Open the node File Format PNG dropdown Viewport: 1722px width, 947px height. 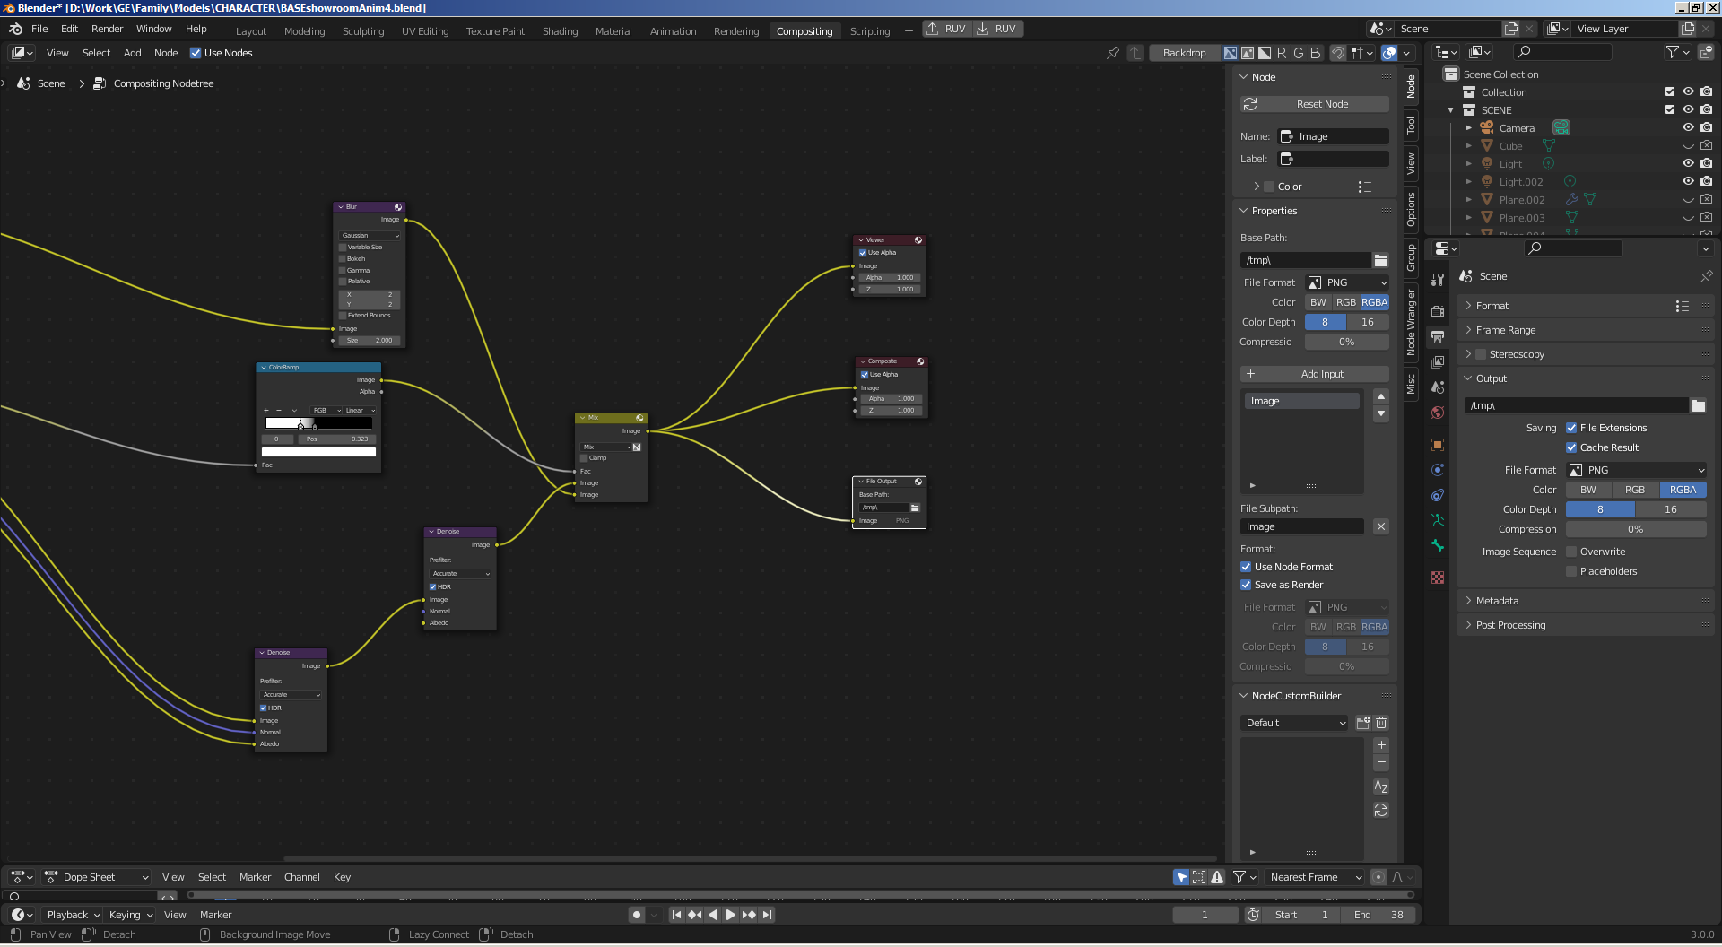point(1347,282)
